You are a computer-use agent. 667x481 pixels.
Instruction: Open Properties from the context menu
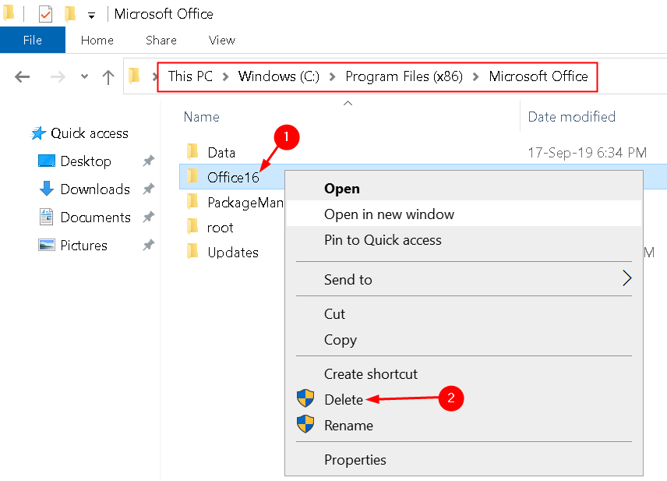464,460
